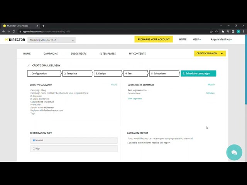Viewport: 247px width, 185px height.
Task: Bookmark page with star icon
Action: click(217, 32)
